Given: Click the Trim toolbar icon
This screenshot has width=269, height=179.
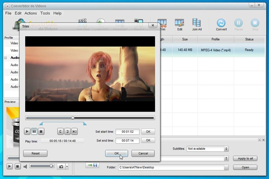Looking at the screenshot, I should [162, 25].
